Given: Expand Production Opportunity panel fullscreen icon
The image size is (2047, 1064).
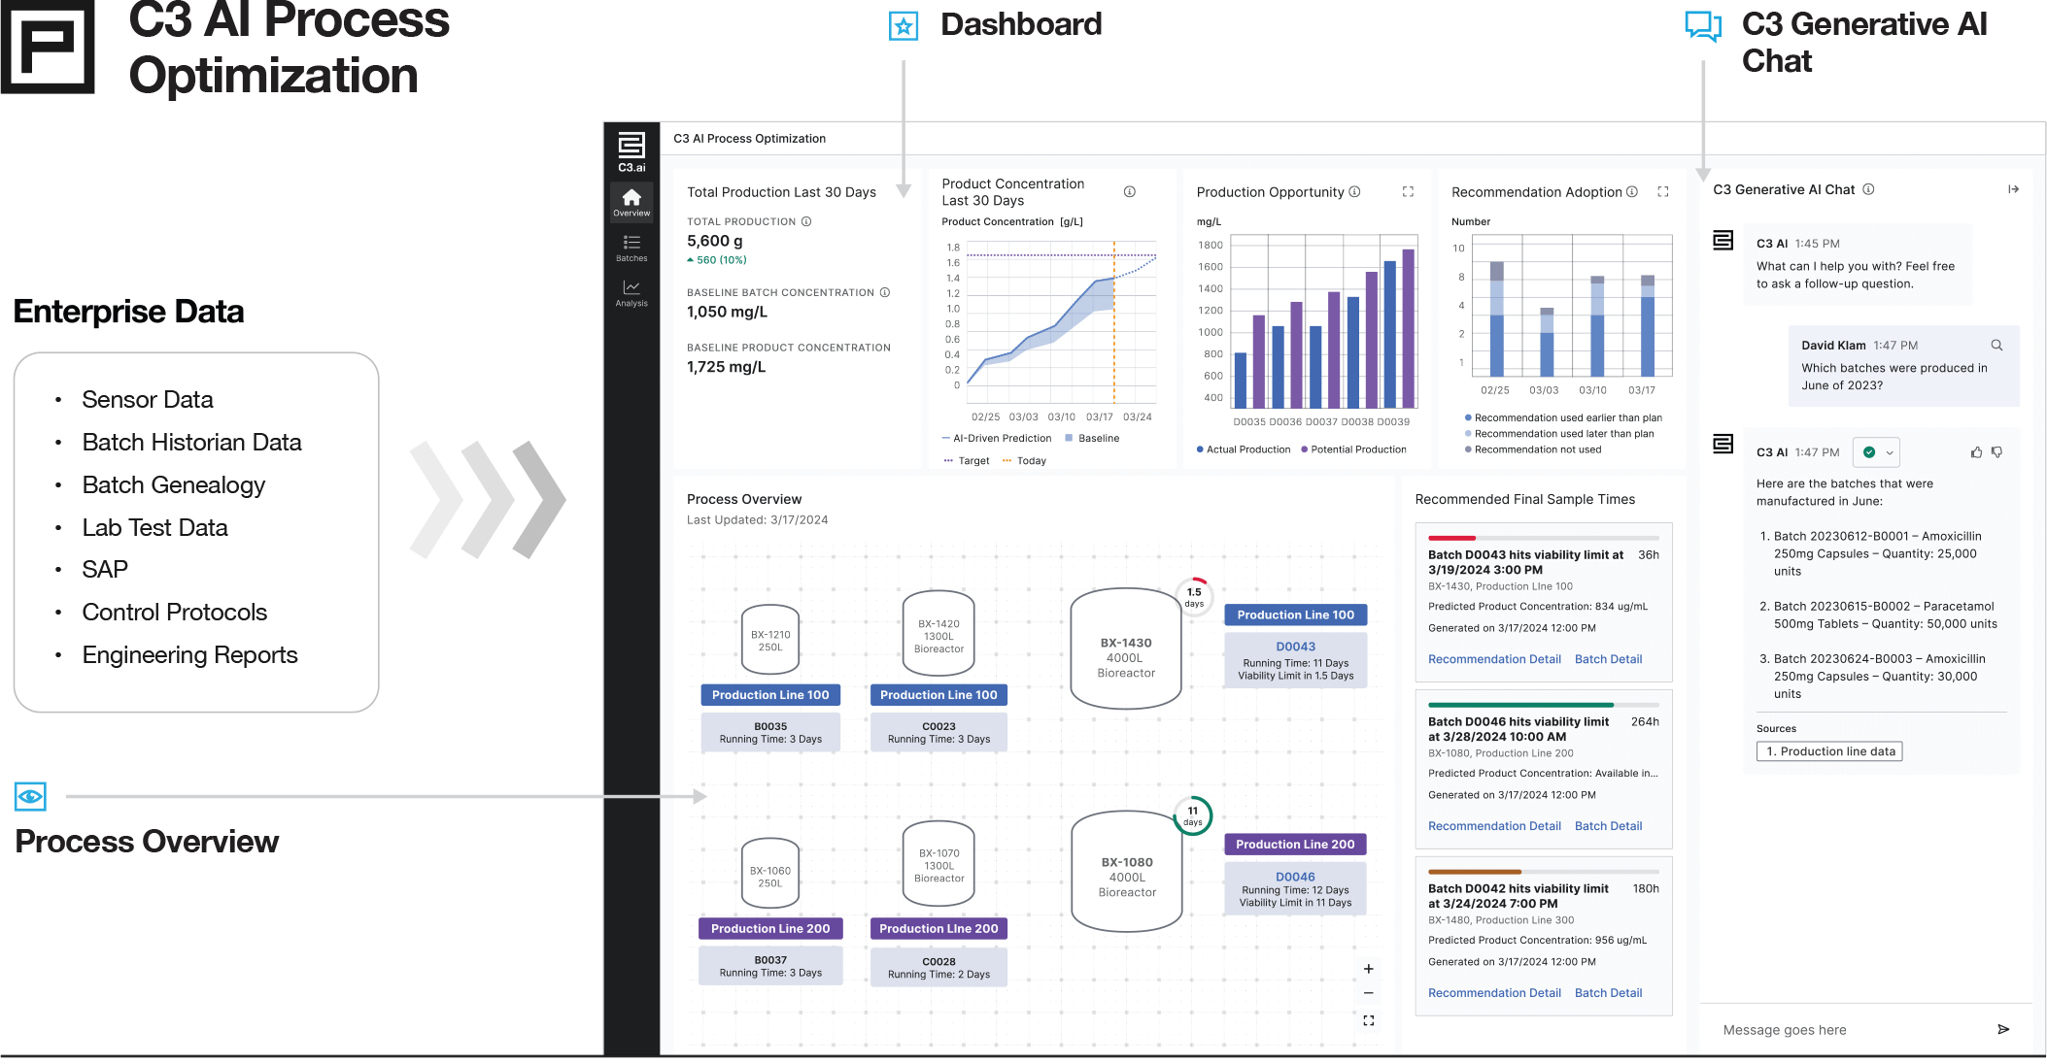Looking at the screenshot, I should (1408, 192).
